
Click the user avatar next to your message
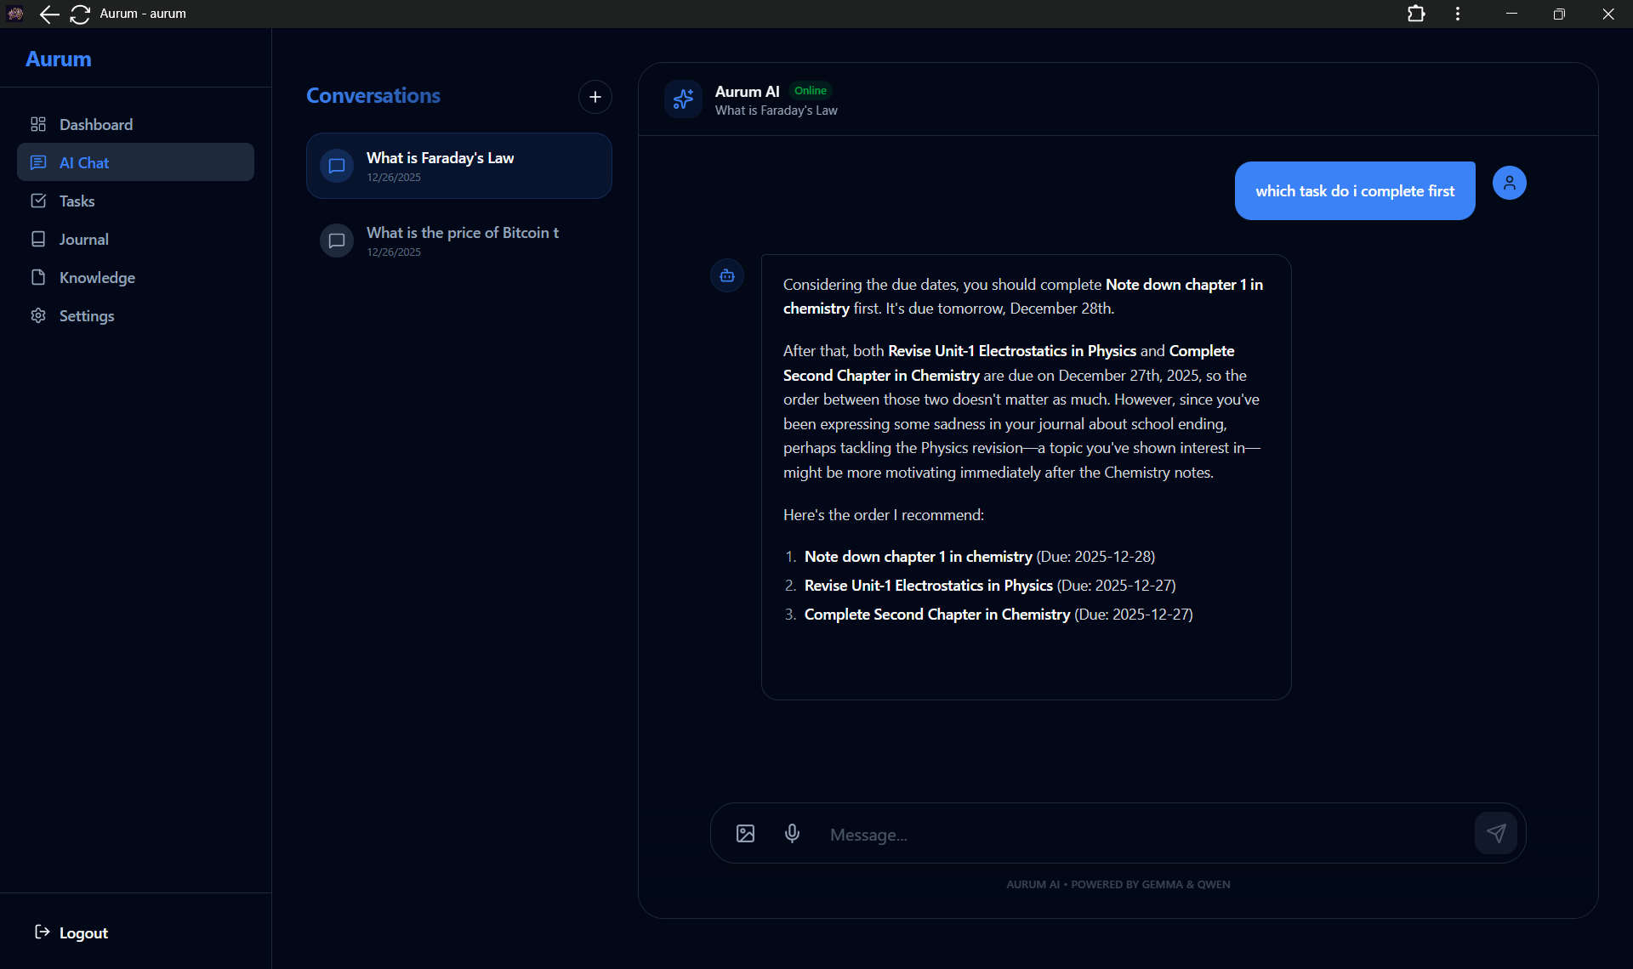(1508, 183)
